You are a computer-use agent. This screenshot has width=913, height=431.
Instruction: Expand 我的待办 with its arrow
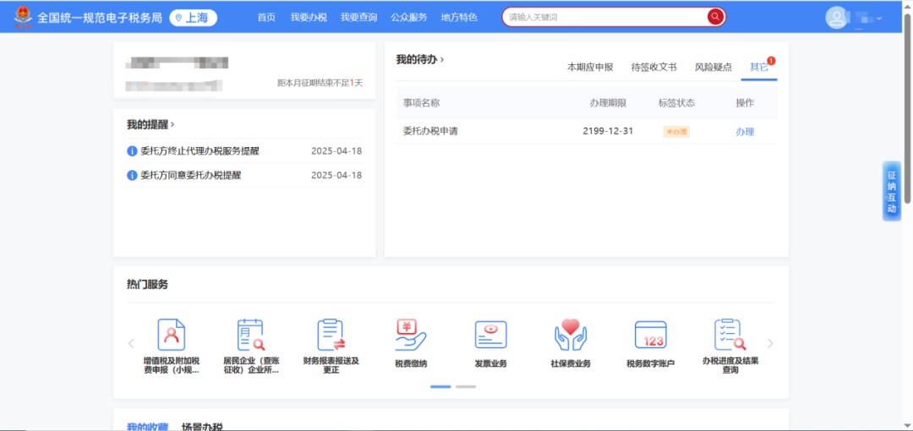[442, 59]
